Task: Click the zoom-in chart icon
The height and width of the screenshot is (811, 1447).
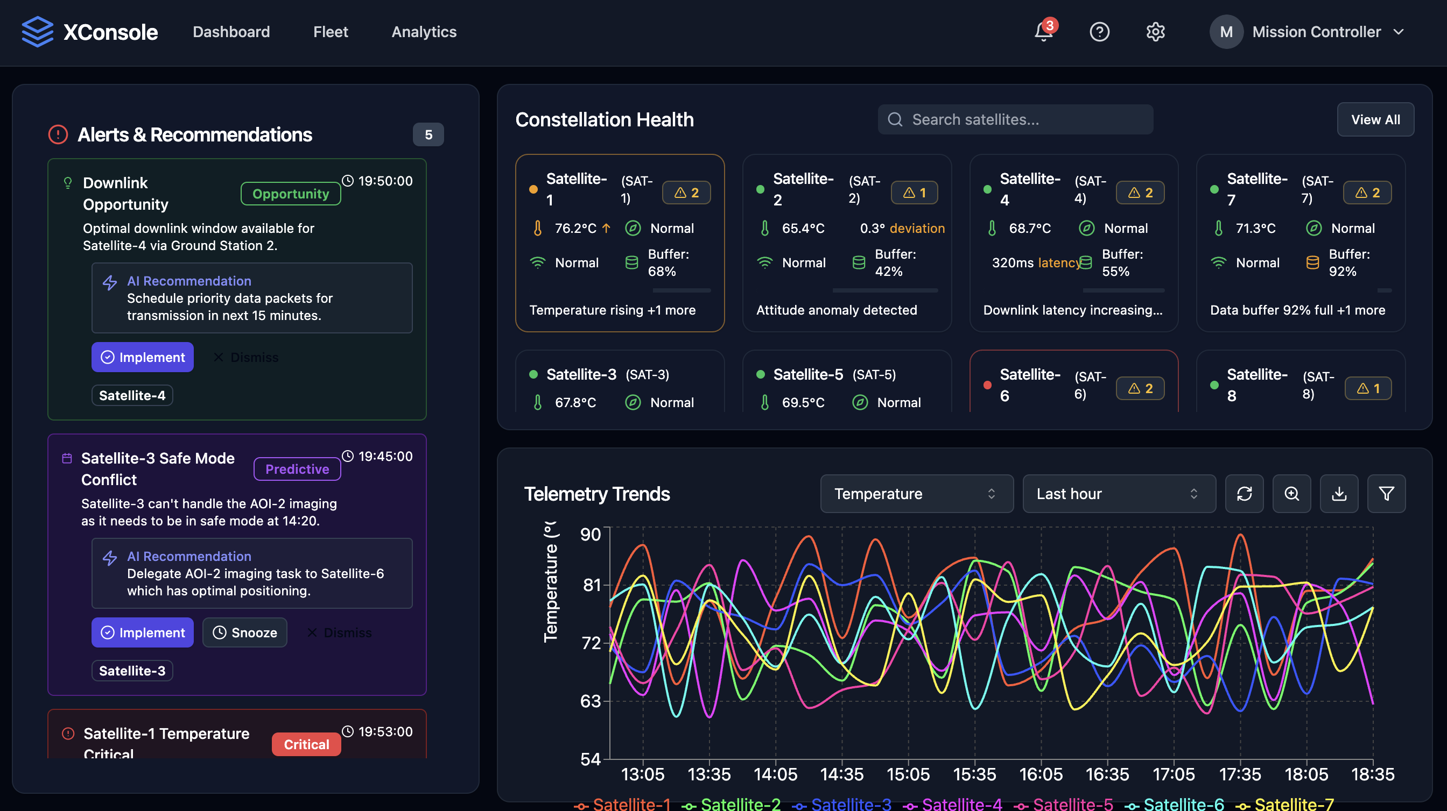Action: 1291,494
